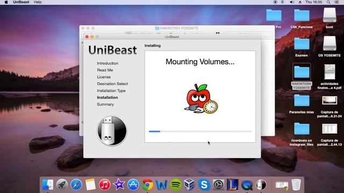Close the UniBeast window with red button
The image size is (344, 193).
point(87,37)
